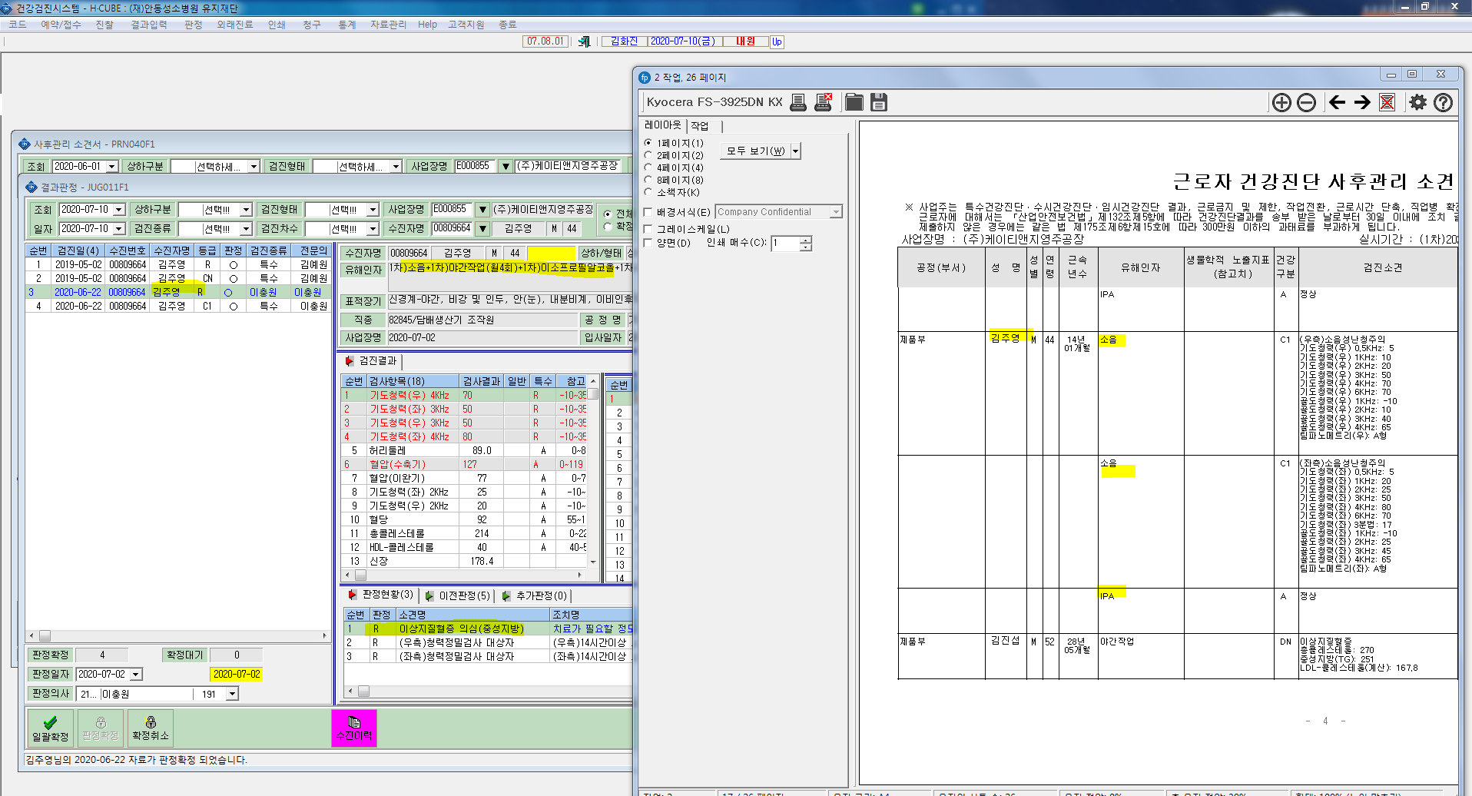Check the 양면(D) duplex checkbox
The image size is (1472, 796).
click(648, 243)
